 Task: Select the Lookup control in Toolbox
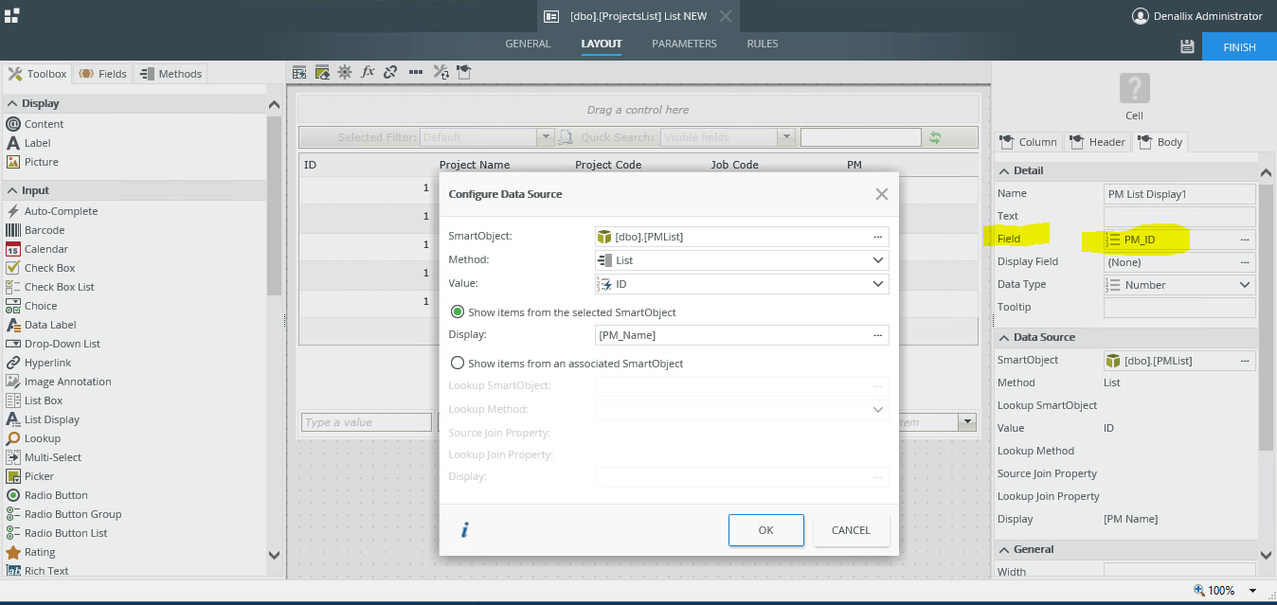tap(33, 438)
